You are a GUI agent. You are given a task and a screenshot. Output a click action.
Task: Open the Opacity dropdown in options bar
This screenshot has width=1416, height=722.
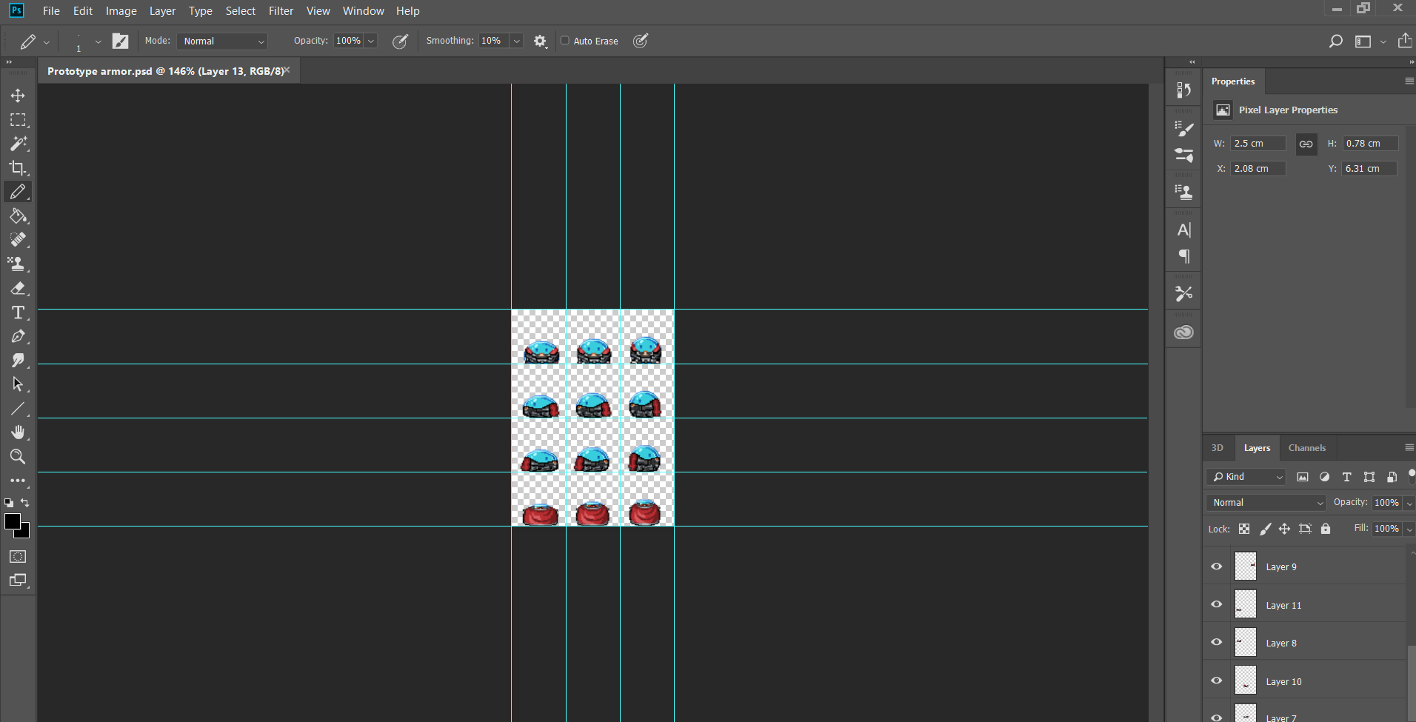pos(371,41)
